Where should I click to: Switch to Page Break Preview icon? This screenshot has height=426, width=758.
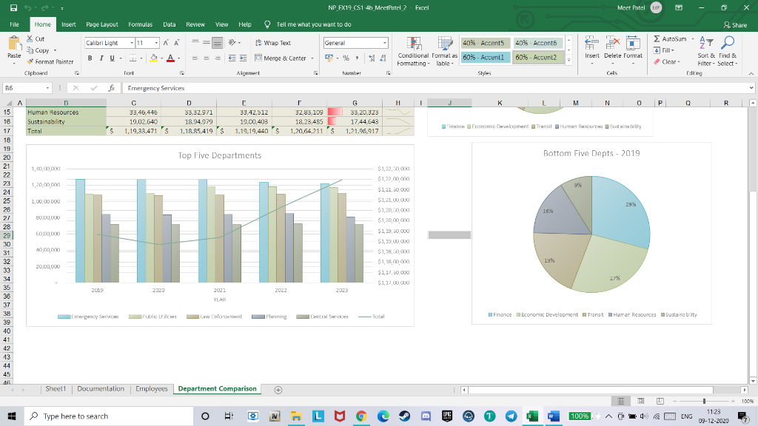point(660,401)
